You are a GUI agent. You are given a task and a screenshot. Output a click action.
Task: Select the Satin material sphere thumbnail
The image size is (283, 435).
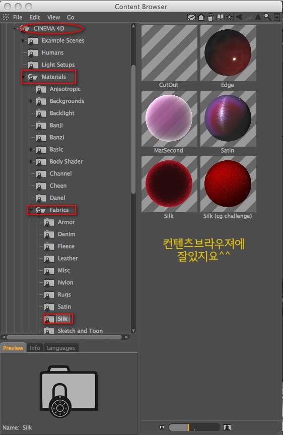click(228, 119)
